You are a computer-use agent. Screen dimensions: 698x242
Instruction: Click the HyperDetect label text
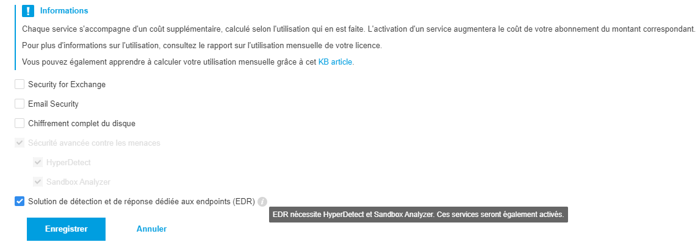pyautogui.click(x=68, y=162)
